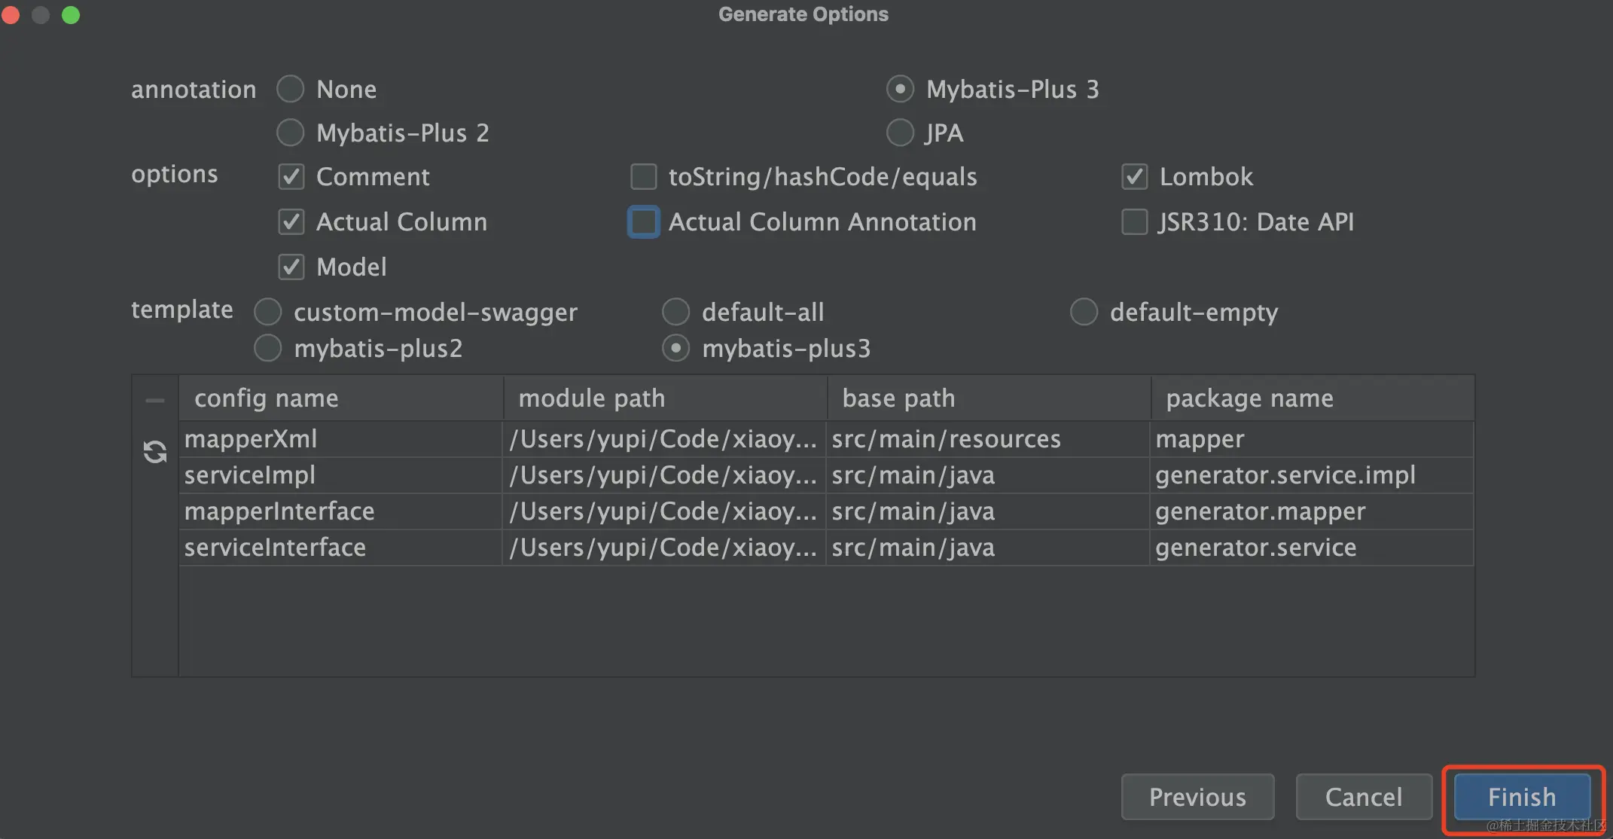This screenshot has height=839, width=1613.
Task: Pick the default-all template
Action: [x=675, y=312]
